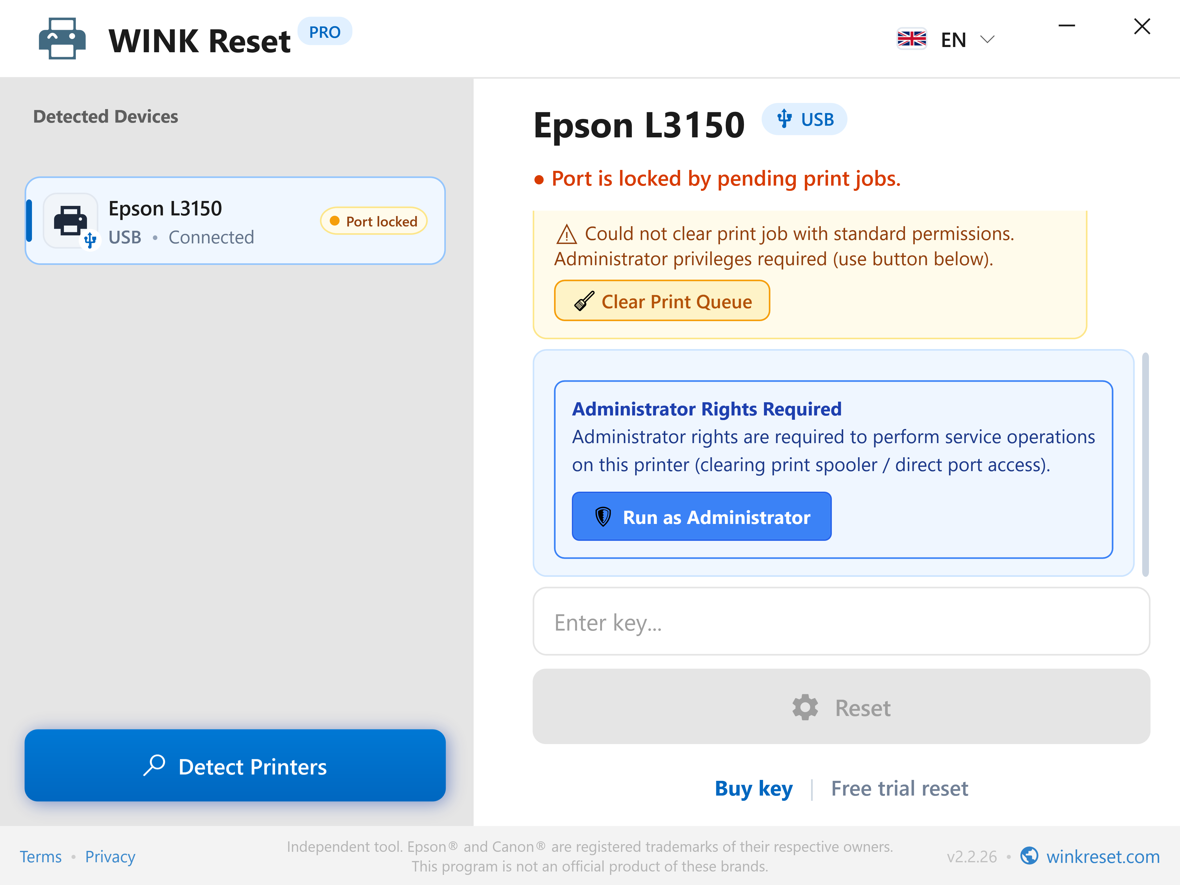Screen dimensions: 1180x885
Task: Click shield icon on Run as Administrator
Action: (x=603, y=517)
